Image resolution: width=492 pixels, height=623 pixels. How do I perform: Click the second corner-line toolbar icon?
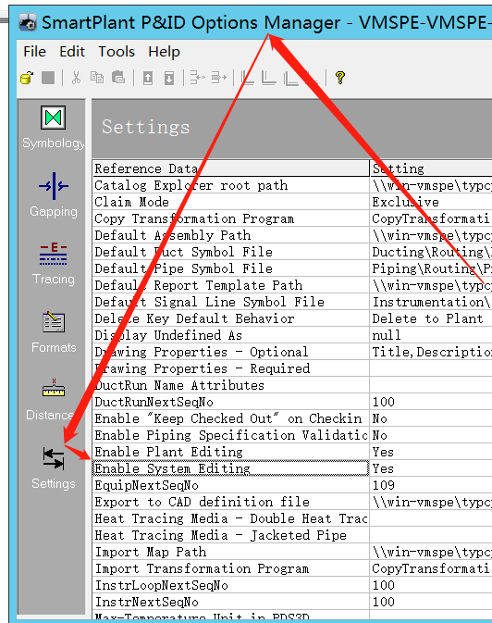coord(269,78)
